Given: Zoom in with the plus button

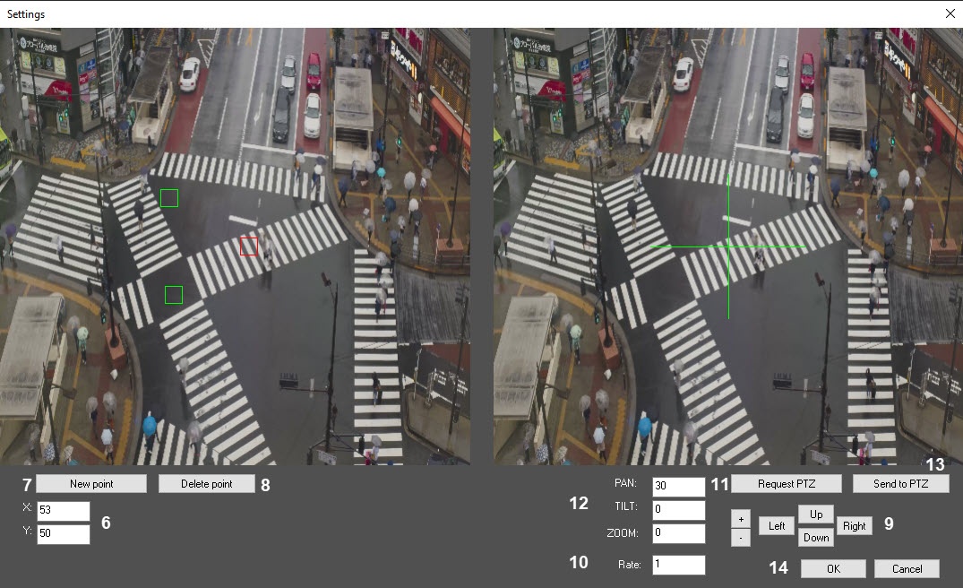Looking at the screenshot, I should 741,519.
